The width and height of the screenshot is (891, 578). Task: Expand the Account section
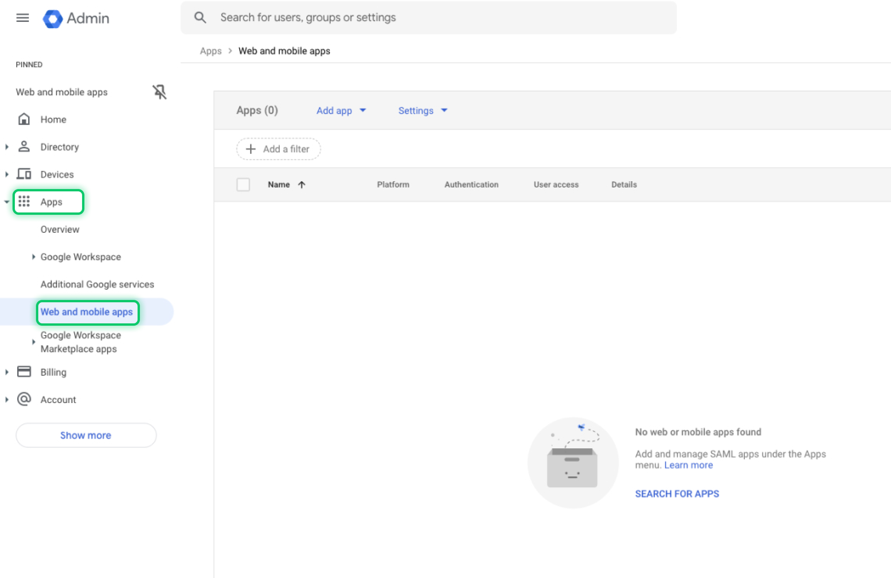(x=7, y=400)
